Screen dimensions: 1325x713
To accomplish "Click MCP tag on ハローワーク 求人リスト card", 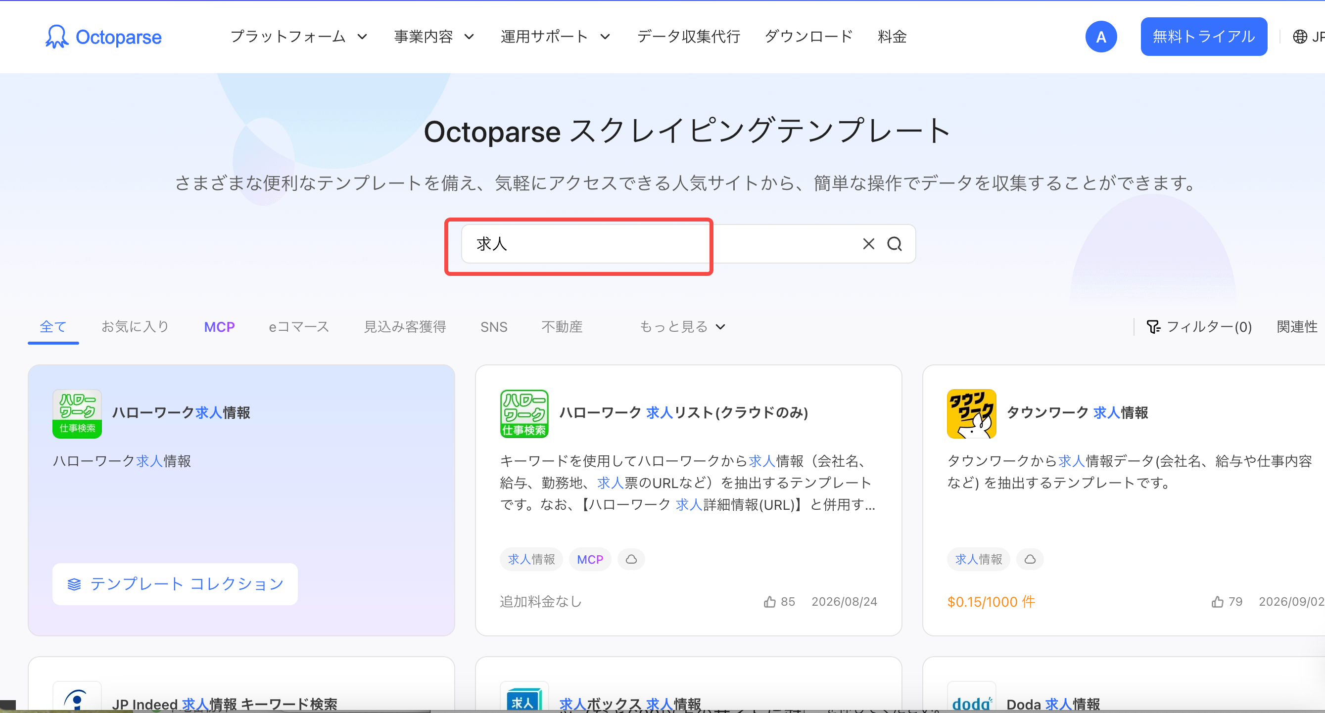I will pyautogui.click(x=590, y=559).
